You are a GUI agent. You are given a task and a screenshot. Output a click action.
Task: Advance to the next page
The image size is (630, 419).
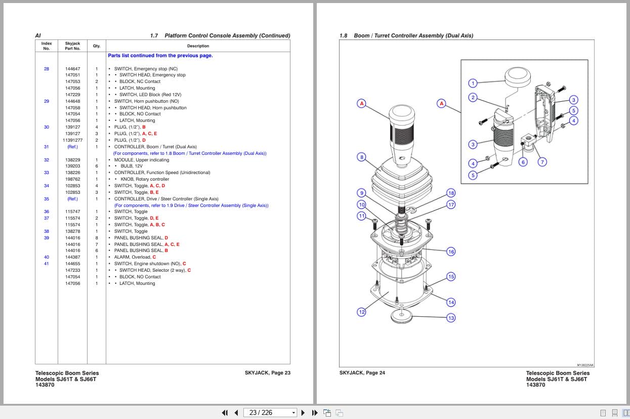coord(304,413)
